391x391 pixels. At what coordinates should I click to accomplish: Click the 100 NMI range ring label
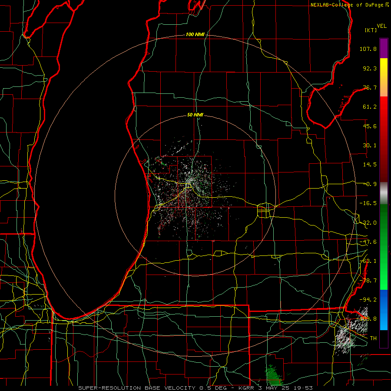tap(195, 34)
